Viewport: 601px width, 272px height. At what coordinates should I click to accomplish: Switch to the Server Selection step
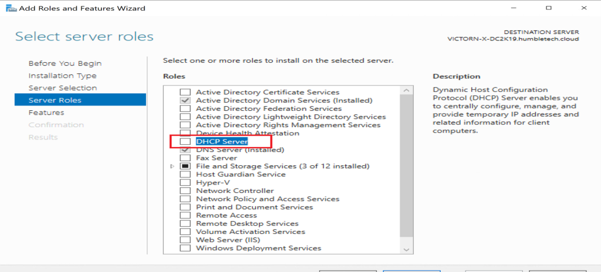click(x=63, y=88)
